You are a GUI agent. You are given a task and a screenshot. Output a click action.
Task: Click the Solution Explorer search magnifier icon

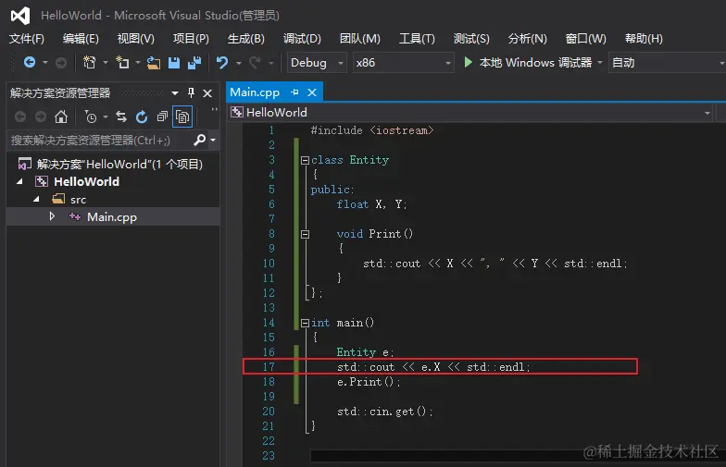pos(200,140)
